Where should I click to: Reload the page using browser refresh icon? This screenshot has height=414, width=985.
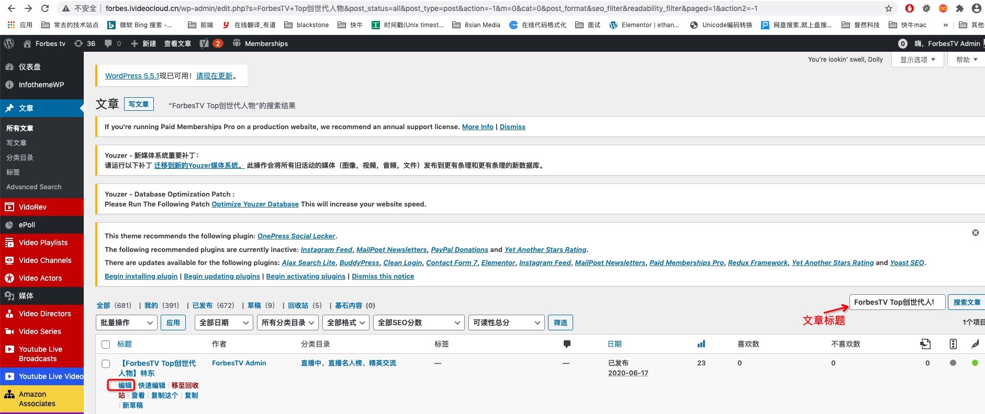(x=45, y=8)
